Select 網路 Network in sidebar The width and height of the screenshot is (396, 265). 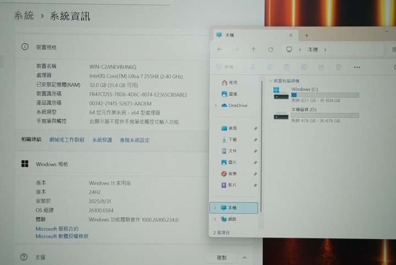coord(229,219)
